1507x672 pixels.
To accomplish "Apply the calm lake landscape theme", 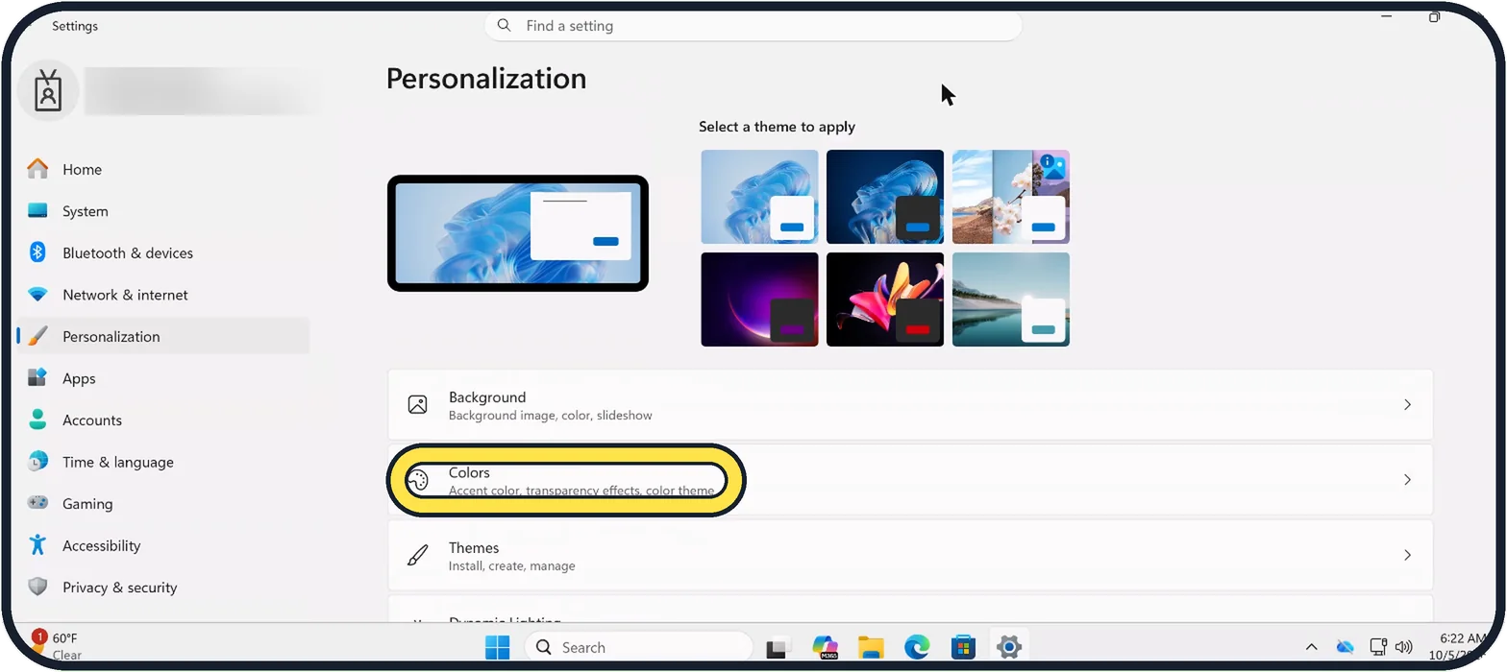I will pos(1011,300).
